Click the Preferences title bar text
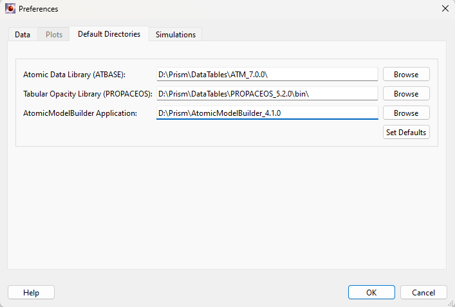This screenshot has height=307, width=455. pyautogui.click(x=39, y=9)
